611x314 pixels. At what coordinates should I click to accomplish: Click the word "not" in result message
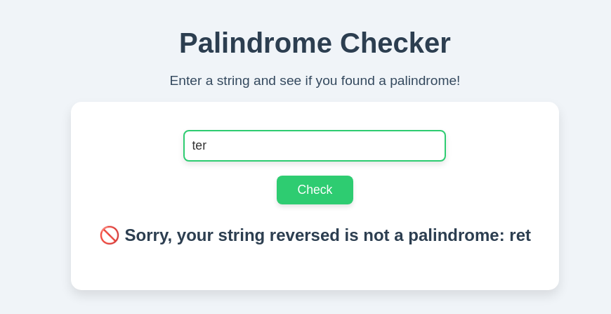point(376,235)
